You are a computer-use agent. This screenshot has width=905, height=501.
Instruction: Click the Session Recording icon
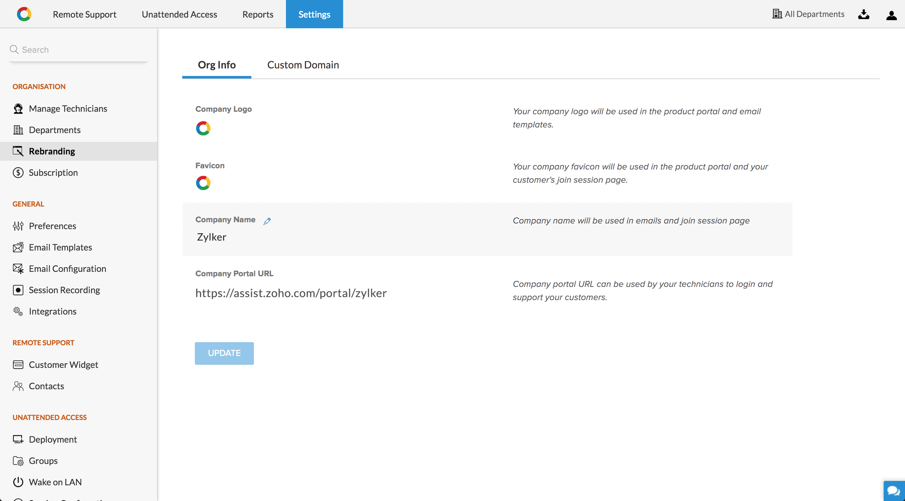coord(18,290)
